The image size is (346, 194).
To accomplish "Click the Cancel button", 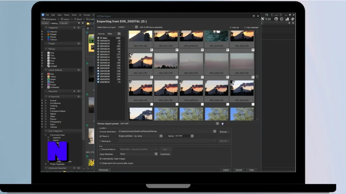I will [x=239, y=170].
